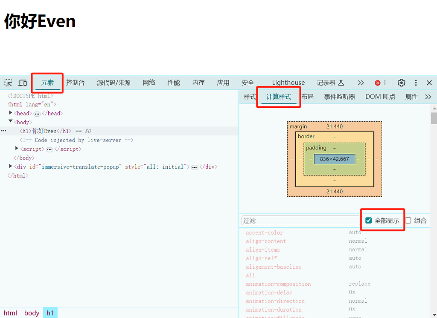
Task: Click the alignment-baseline property
Action: (274, 267)
